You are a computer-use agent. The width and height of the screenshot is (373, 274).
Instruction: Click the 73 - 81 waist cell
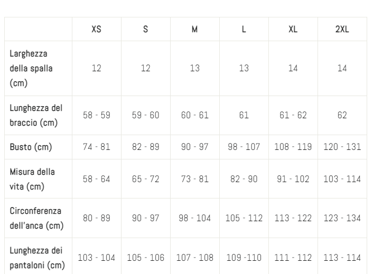click(x=194, y=179)
